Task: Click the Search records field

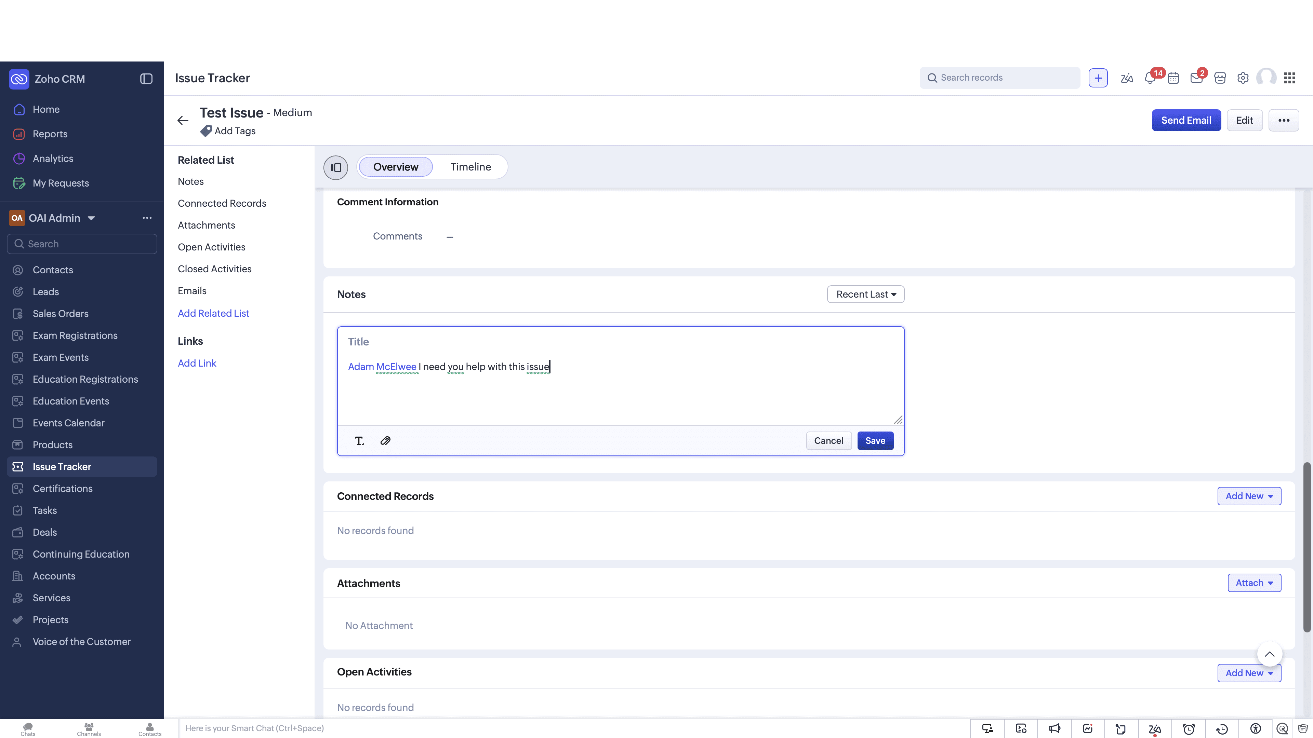Action: point(999,78)
